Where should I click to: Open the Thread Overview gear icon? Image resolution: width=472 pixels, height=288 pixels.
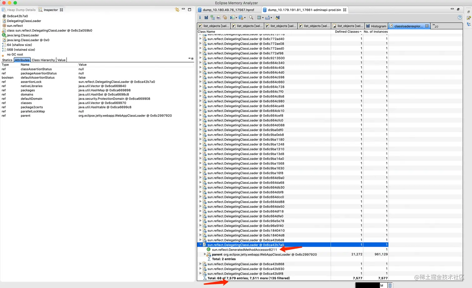[x=225, y=17]
